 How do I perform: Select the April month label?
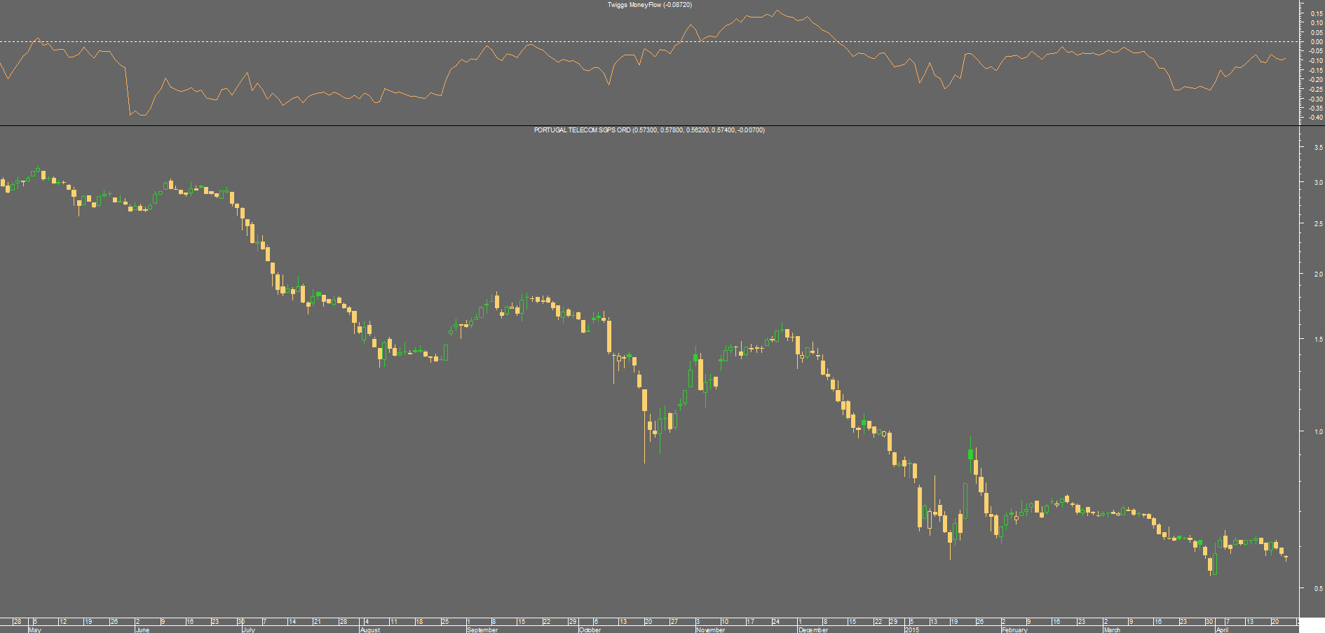(x=1222, y=629)
